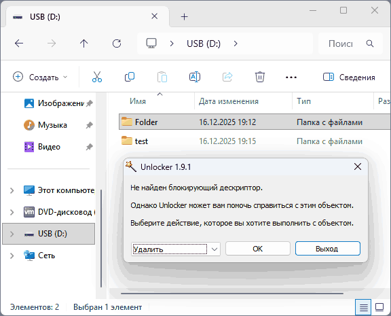Click the horizontal scrollbar in file list
Screen dimensions: 391x316
232,294
